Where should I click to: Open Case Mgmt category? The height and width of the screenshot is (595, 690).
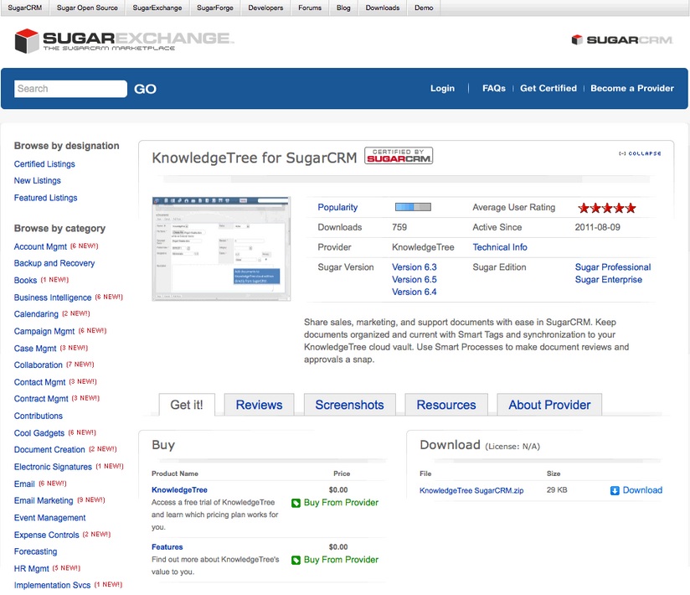tap(35, 349)
